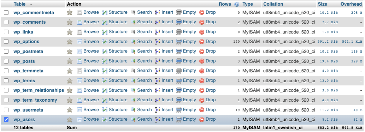Check the wp_commentmeta table checkbox

point(6,13)
